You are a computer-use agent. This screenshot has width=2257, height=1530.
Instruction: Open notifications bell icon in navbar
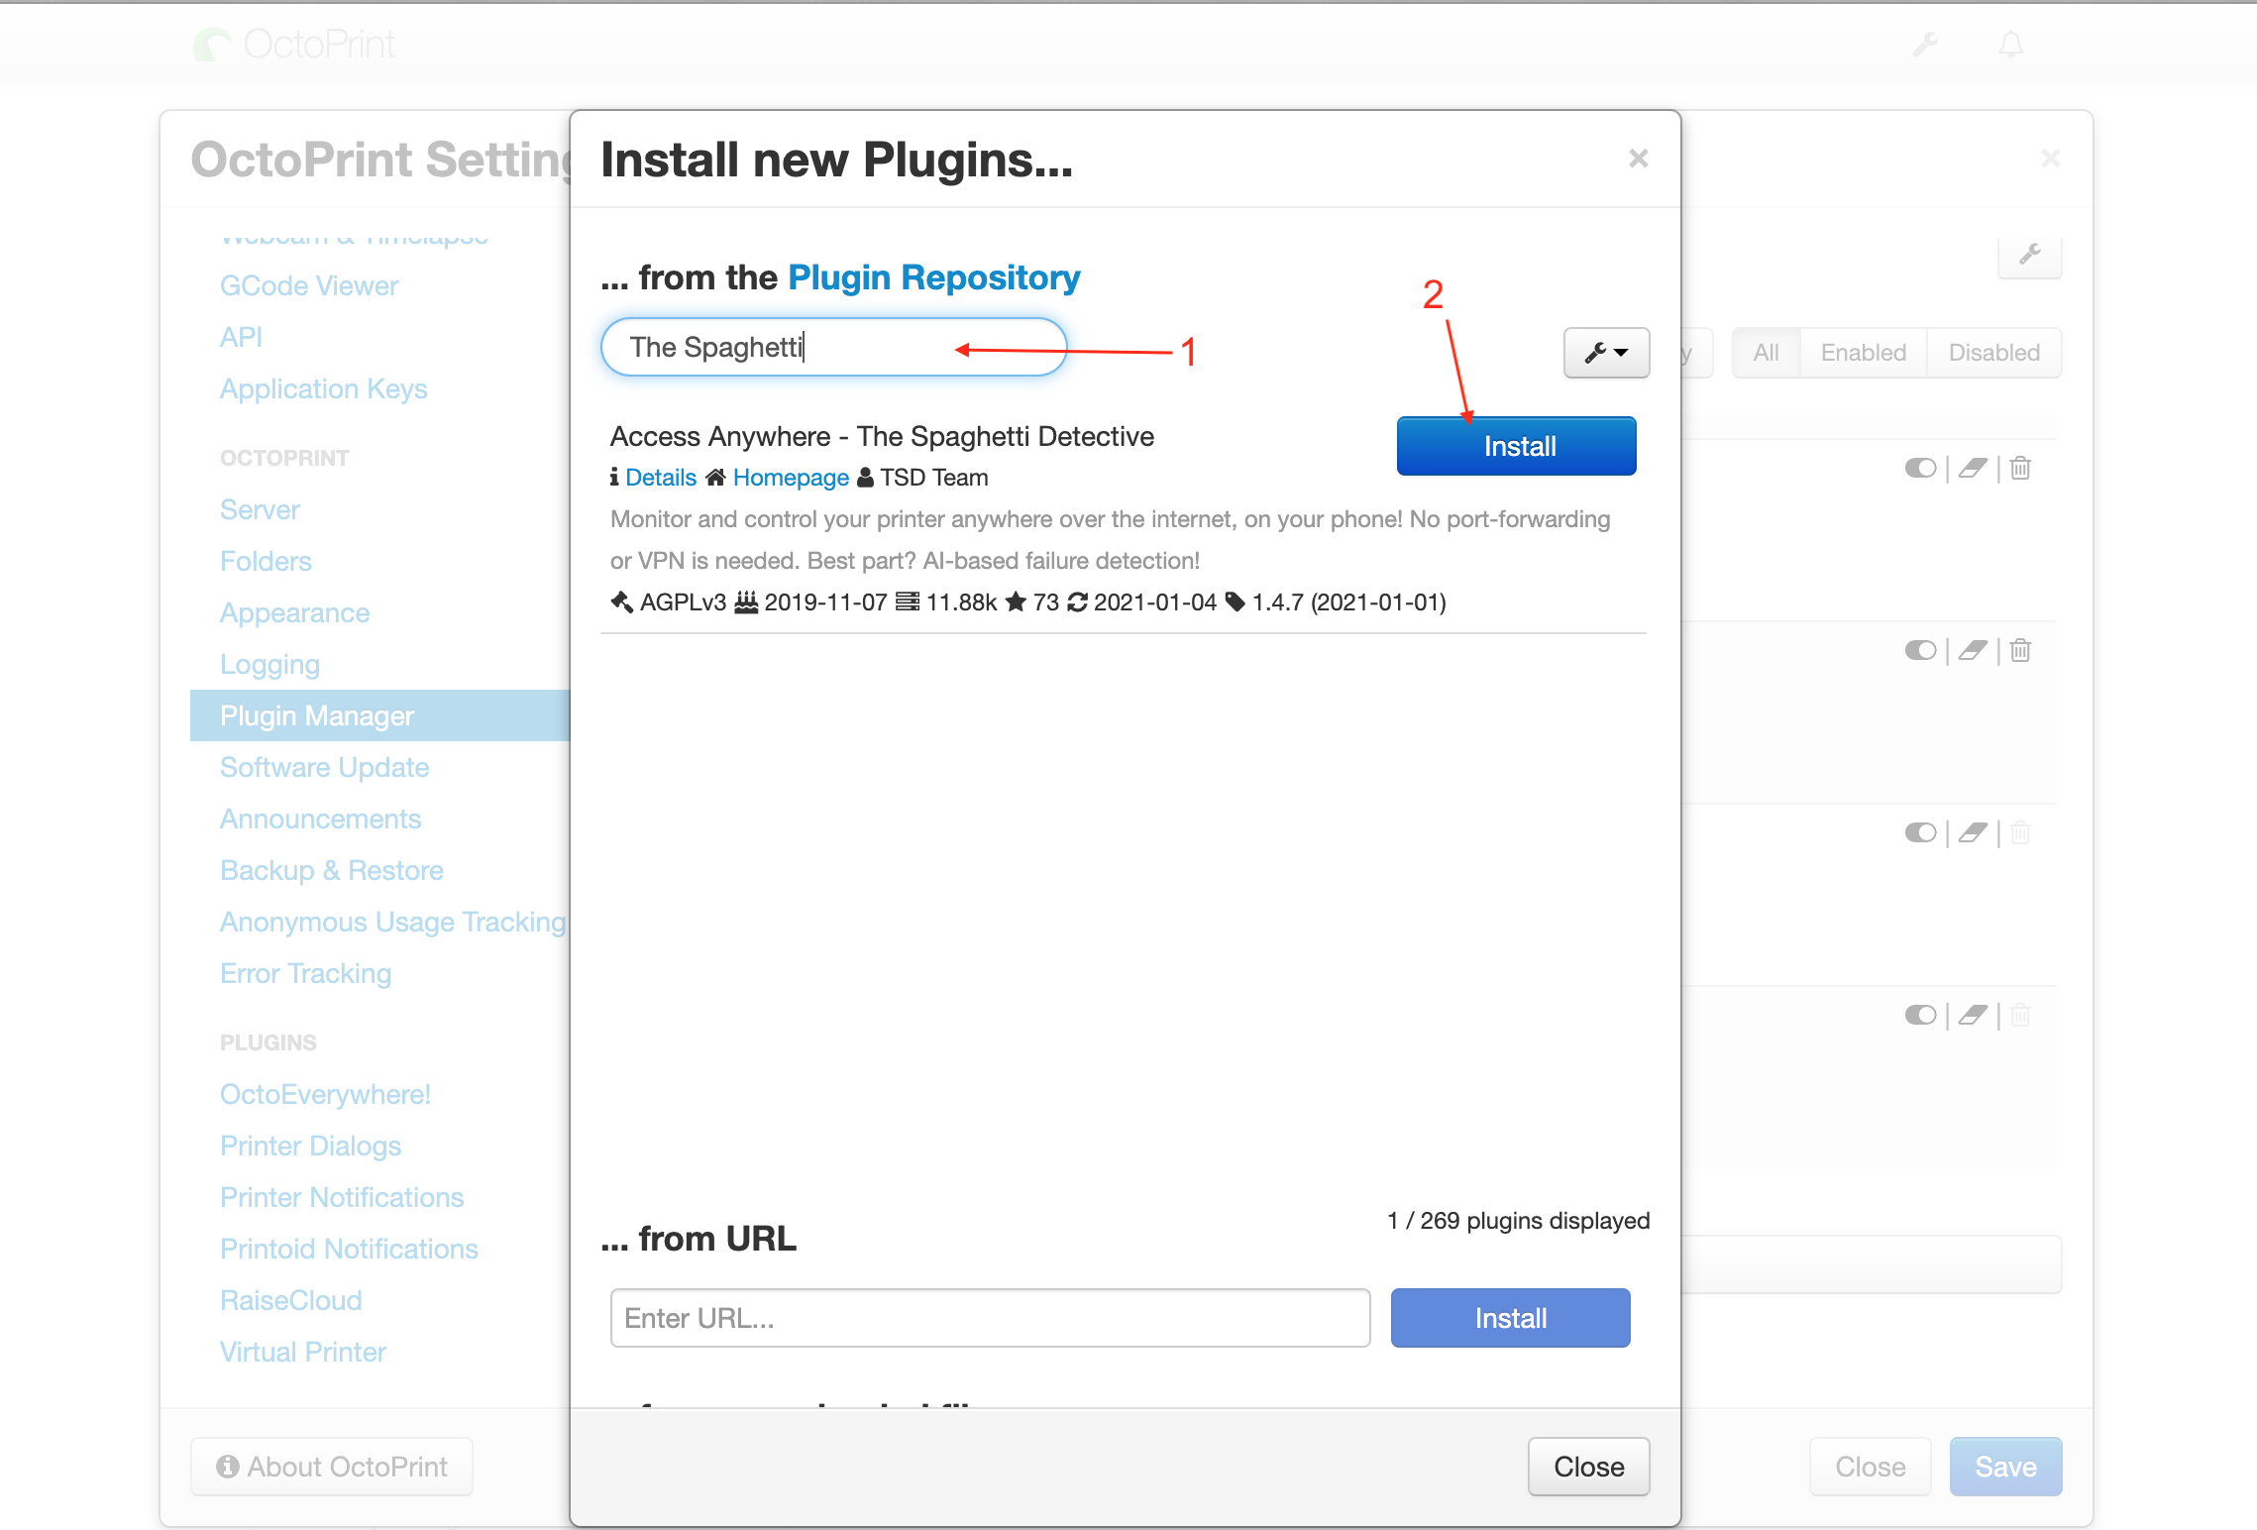tap(2011, 45)
